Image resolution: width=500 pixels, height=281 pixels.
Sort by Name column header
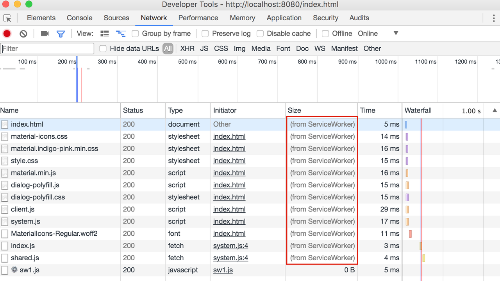(x=60, y=111)
